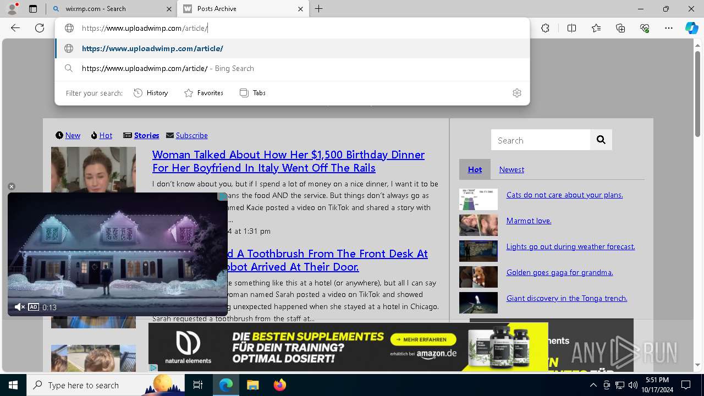The image size is (704, 396).
Task: Open the Marmot love thumbnail
Action: 479,226
